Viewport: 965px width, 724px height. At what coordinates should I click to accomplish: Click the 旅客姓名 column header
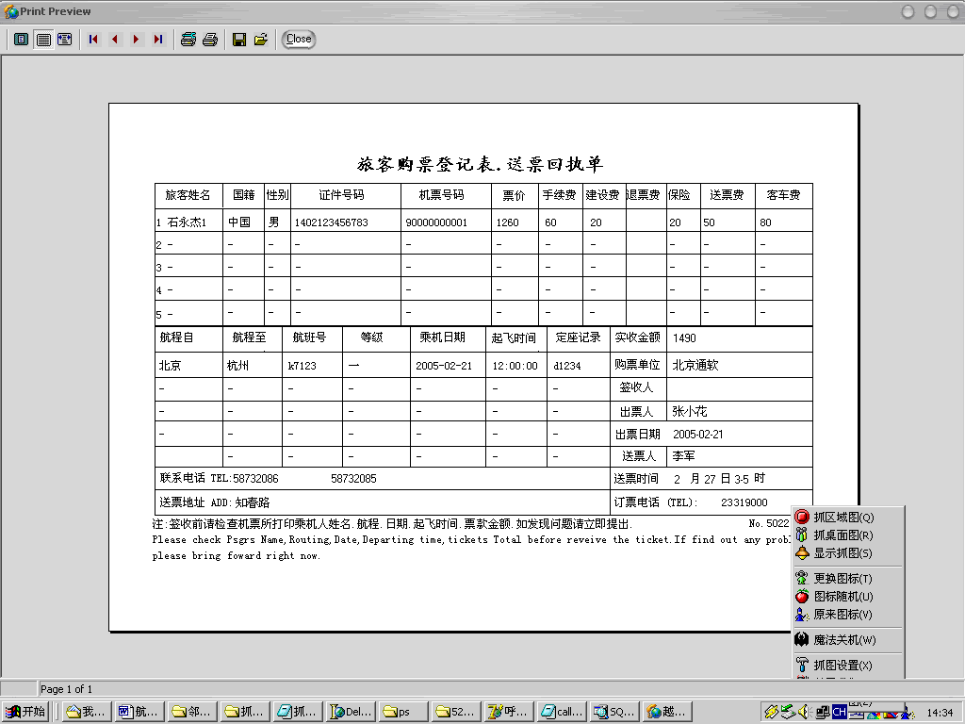[x=188, y=195]
